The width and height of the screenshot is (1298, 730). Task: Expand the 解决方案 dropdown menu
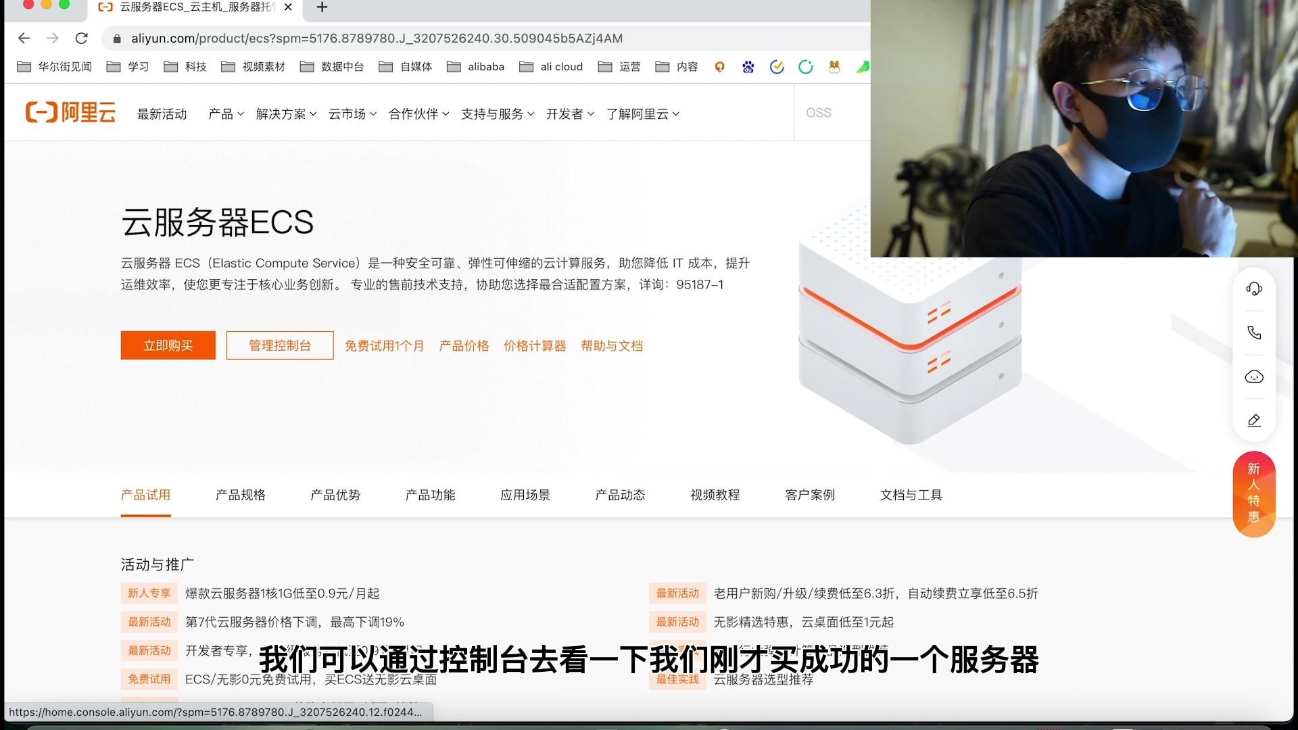[286, 114]
